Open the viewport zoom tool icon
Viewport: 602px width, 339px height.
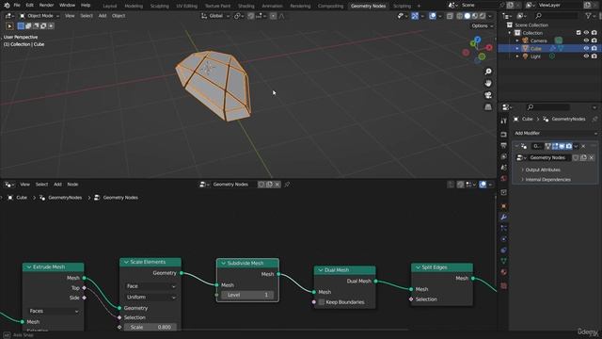coord(488,72)
